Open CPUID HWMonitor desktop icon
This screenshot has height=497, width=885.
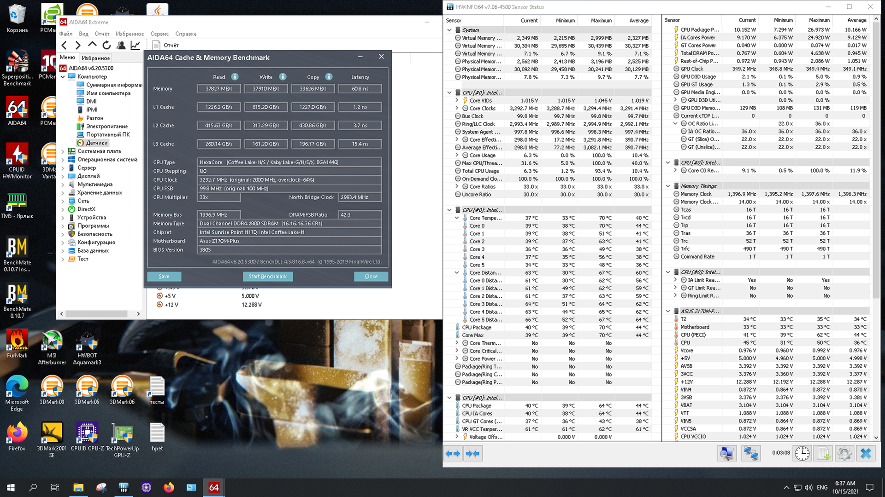click(x=17, y=161)
